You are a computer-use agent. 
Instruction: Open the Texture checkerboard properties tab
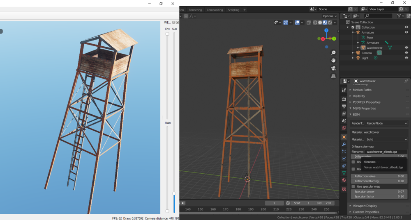(x=344, y=189)
